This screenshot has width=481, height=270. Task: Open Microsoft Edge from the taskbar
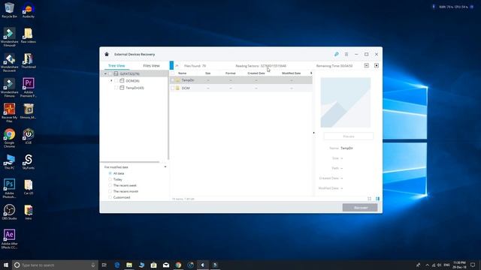[x=117, y=265]
